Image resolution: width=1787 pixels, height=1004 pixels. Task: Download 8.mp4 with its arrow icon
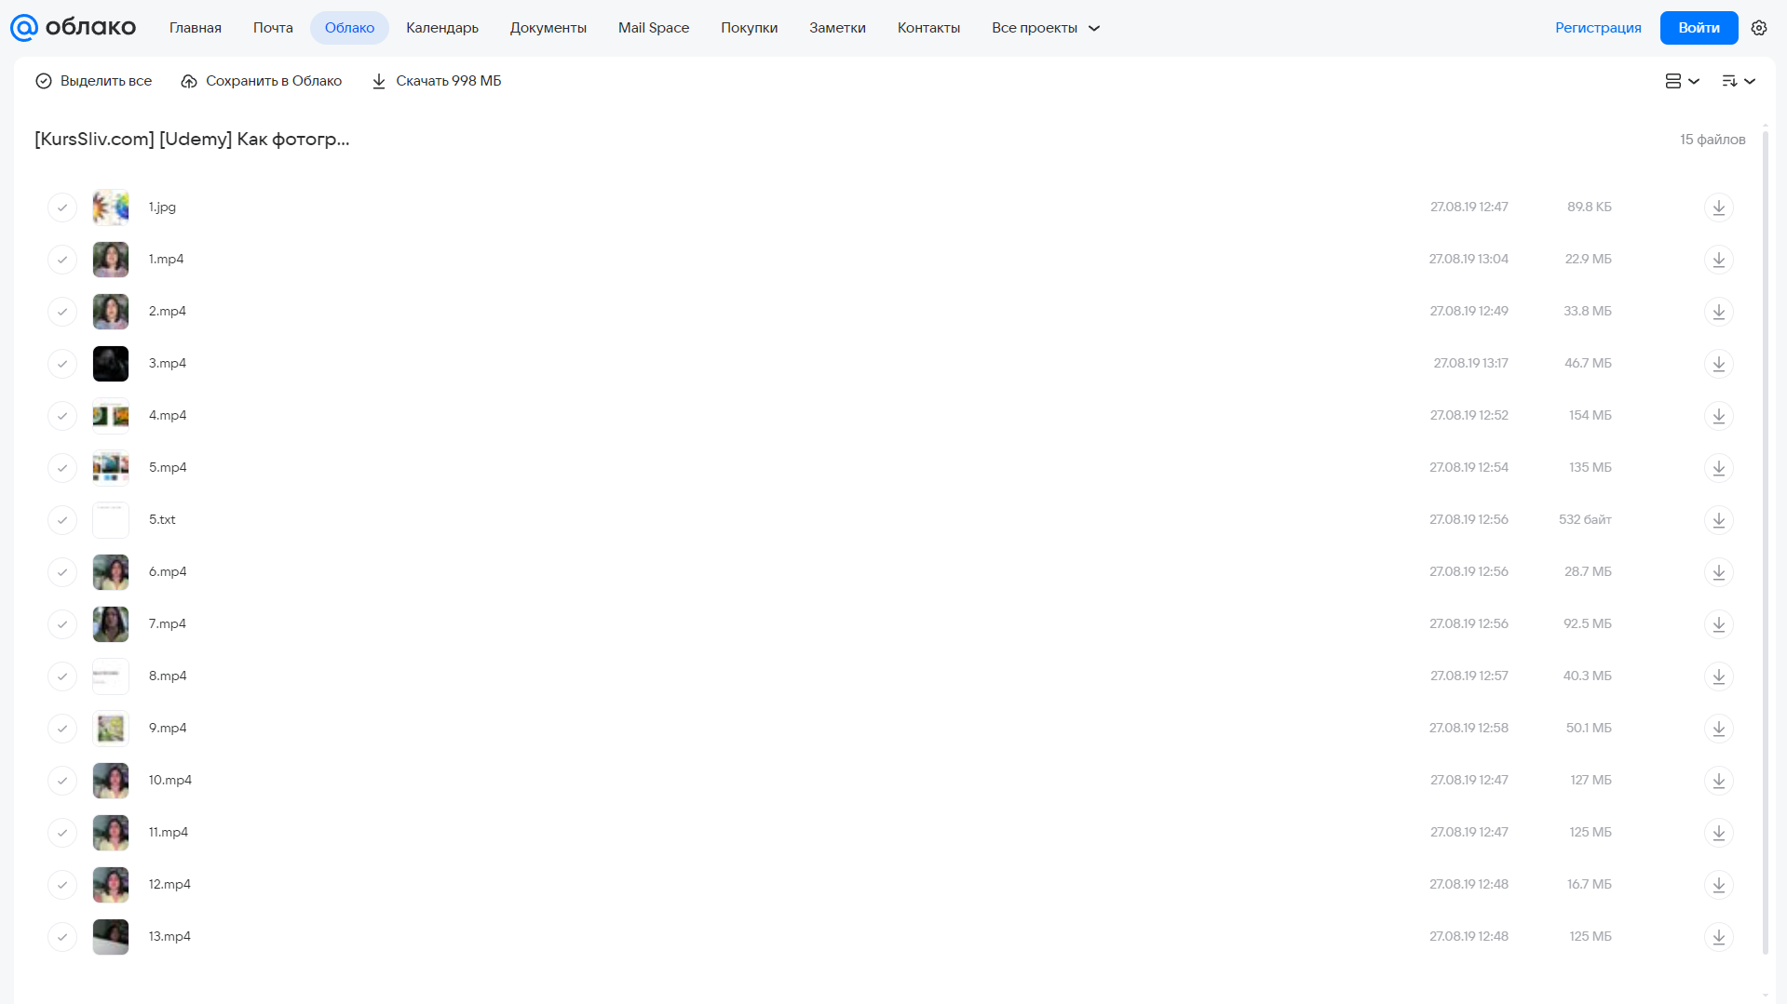click(x=1719, y=676)
